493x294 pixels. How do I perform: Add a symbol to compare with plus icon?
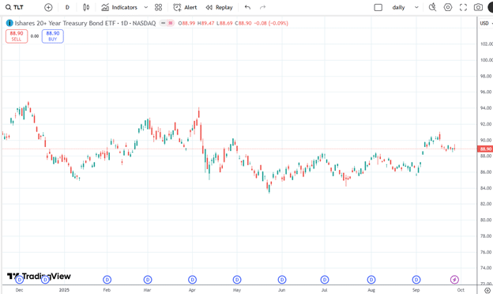click(48, 7)
